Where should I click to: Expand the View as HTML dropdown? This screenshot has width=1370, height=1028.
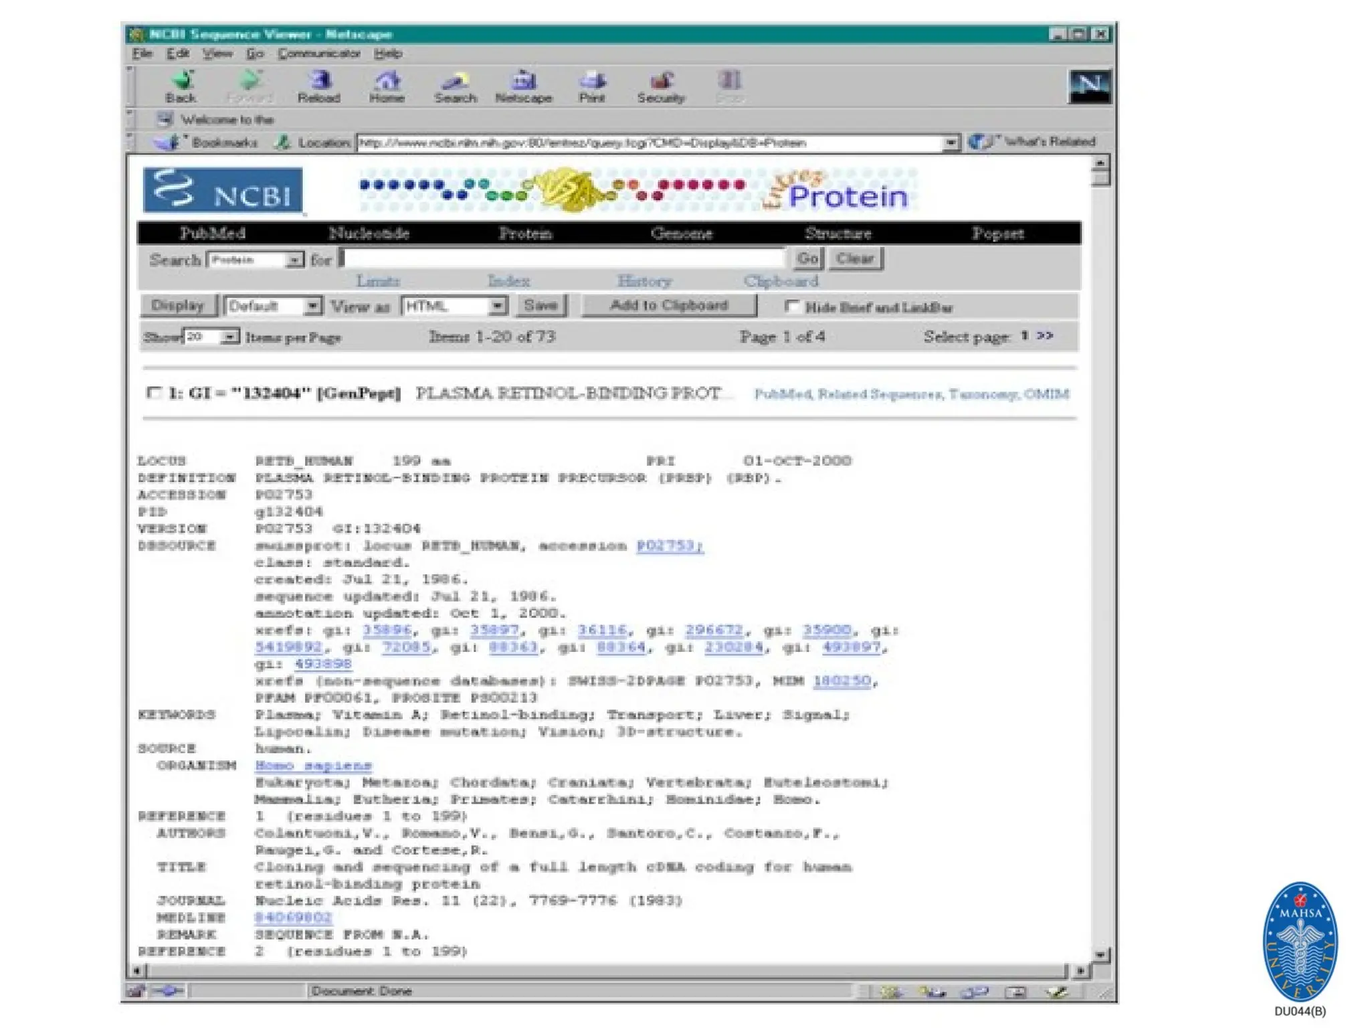496,307
